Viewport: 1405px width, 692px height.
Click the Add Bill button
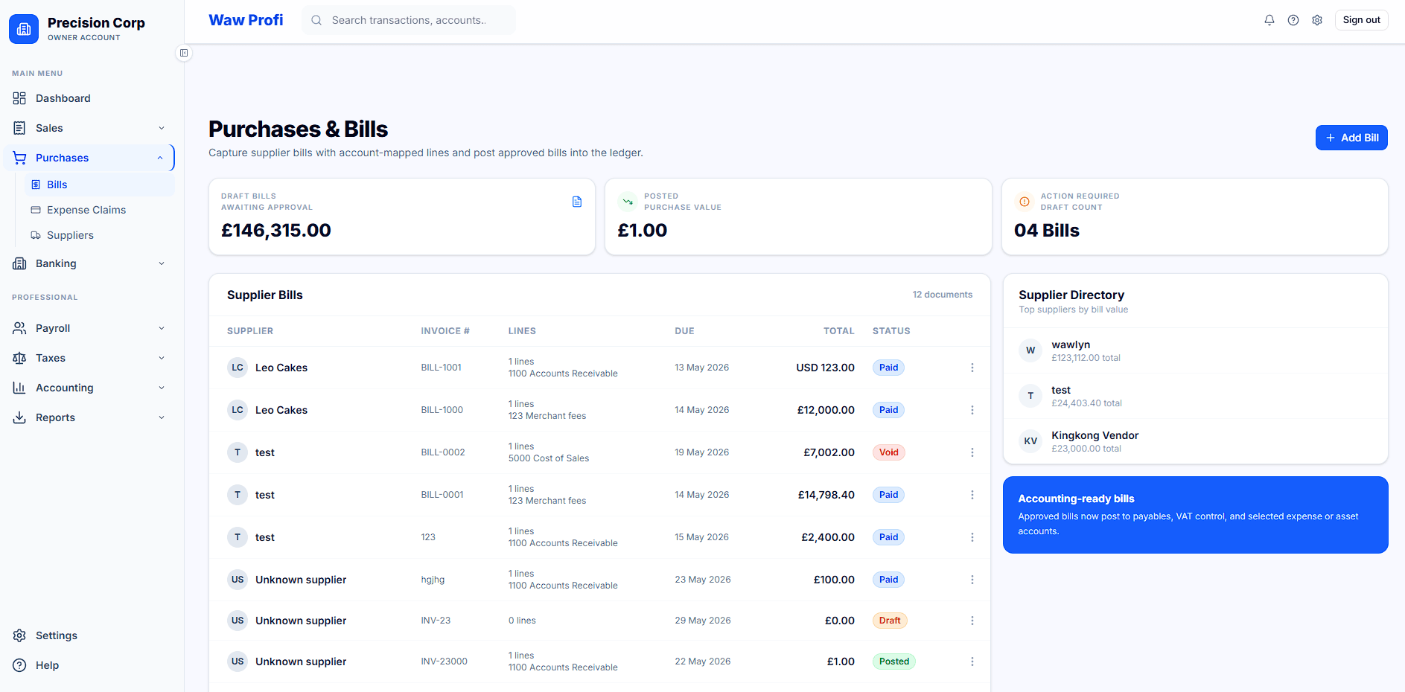[1351, 138]
